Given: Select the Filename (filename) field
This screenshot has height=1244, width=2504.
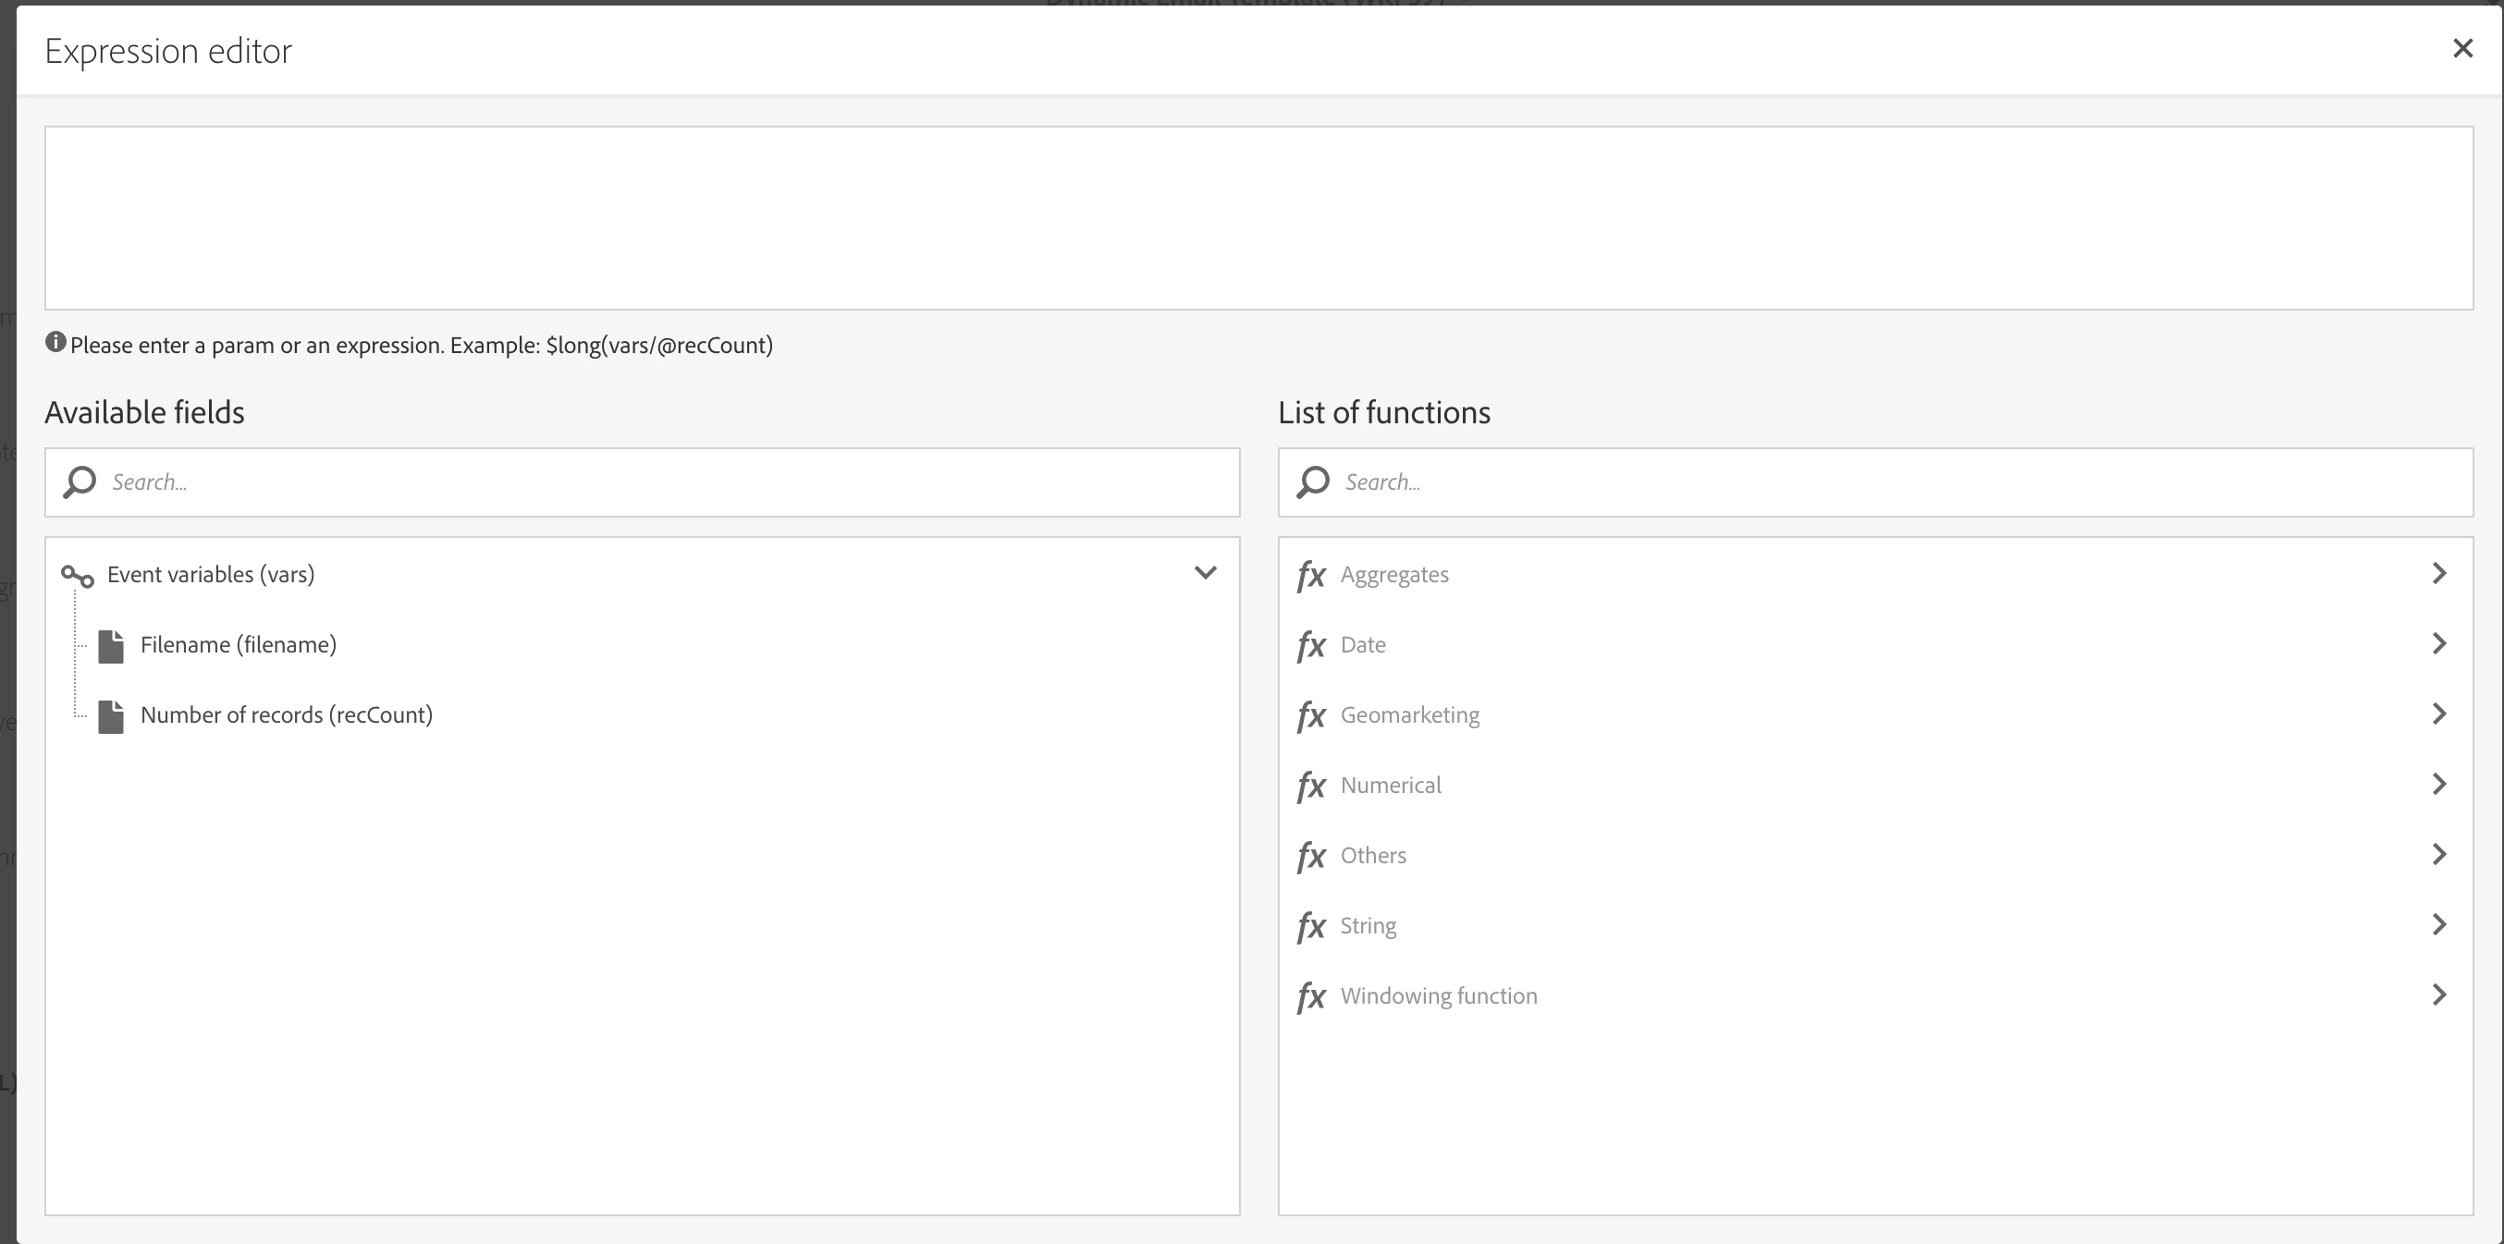Looking at the screenshot, I should [239, 645].
